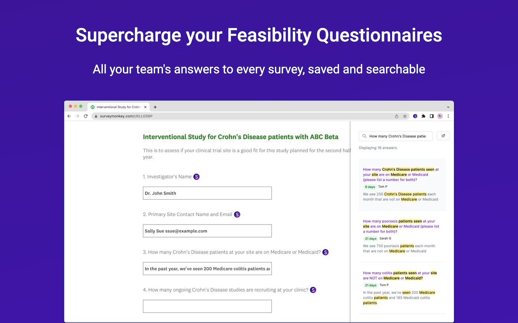Click the Investigator's Name text field

pos(207,193)
